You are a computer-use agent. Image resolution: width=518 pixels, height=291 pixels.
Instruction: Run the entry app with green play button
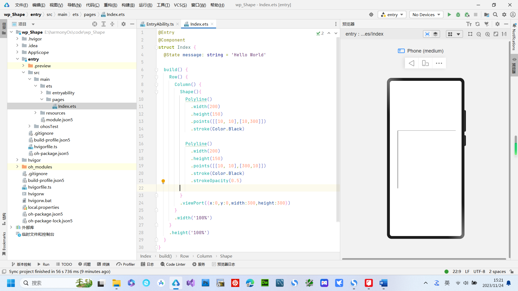(x=449, y=15)
